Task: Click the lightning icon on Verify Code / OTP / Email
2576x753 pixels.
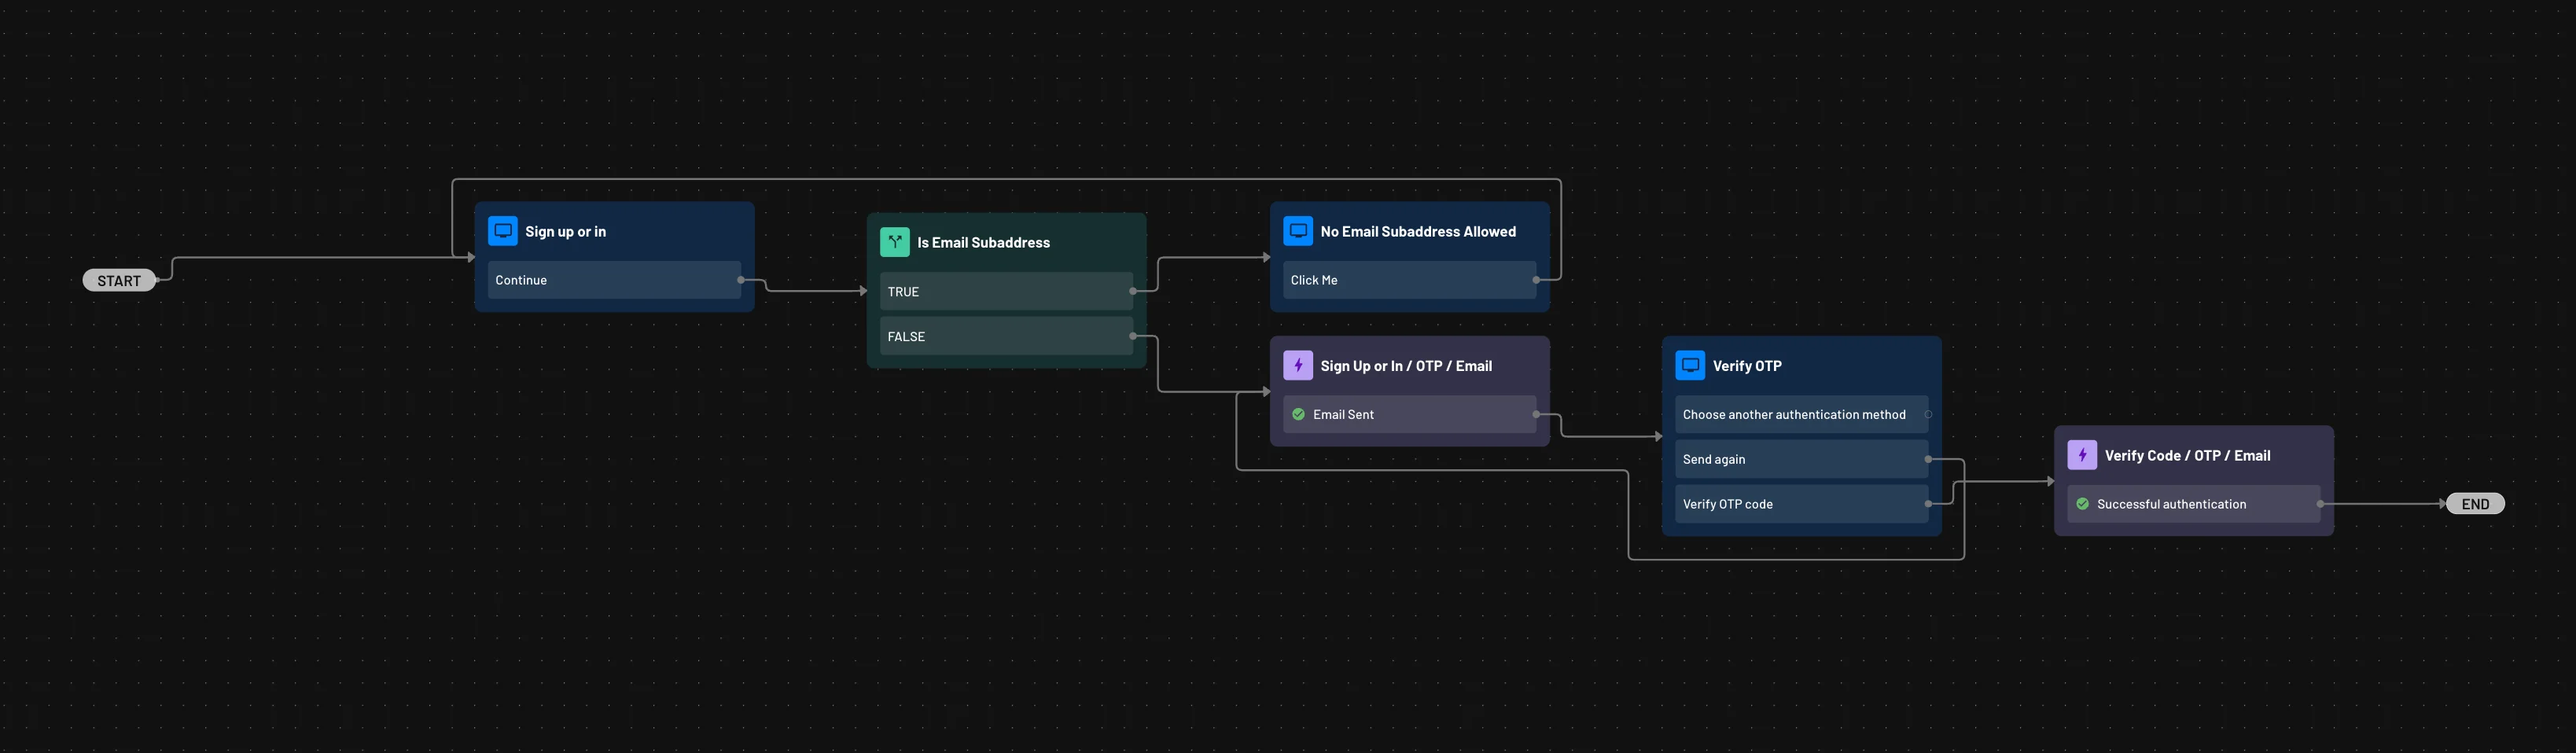Action: [2082, 454]
